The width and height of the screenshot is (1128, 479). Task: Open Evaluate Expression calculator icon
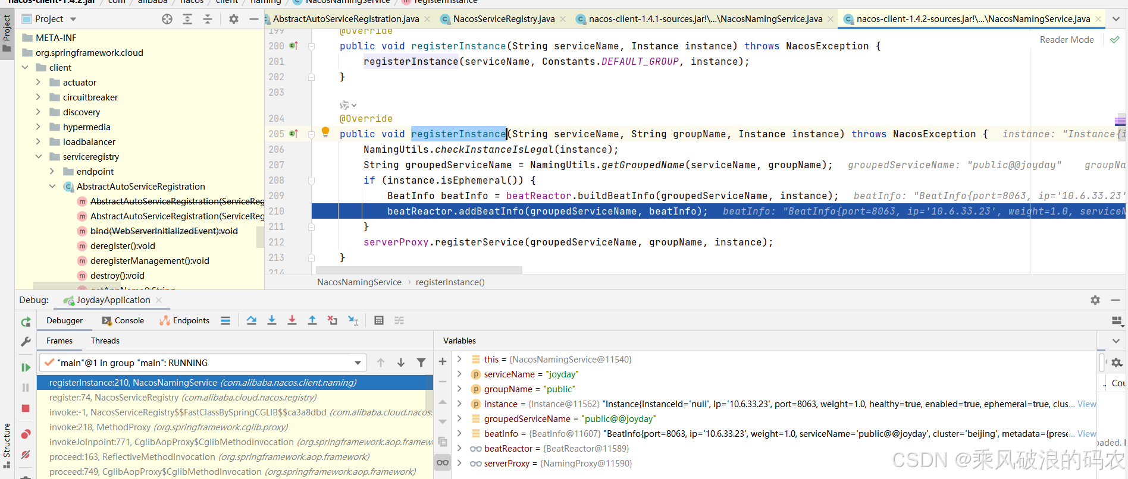(379, 320)
